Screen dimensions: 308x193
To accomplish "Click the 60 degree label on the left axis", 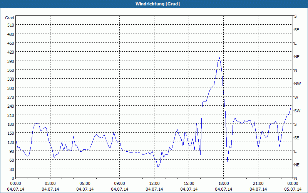I will coord(12,160).
